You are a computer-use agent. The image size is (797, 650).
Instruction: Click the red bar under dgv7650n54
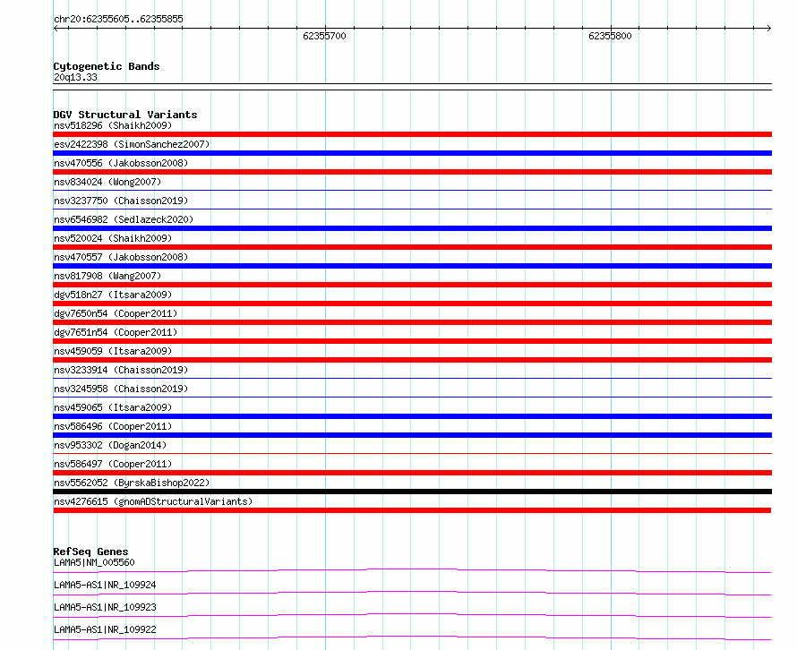pyautogui.click(x=412, y=322)
